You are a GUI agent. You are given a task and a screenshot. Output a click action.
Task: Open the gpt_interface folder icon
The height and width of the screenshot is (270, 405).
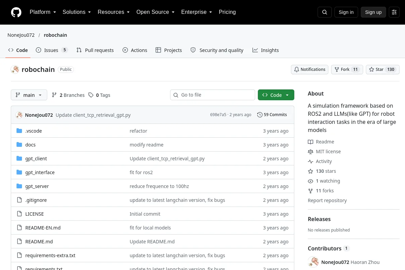pos(19,172)
